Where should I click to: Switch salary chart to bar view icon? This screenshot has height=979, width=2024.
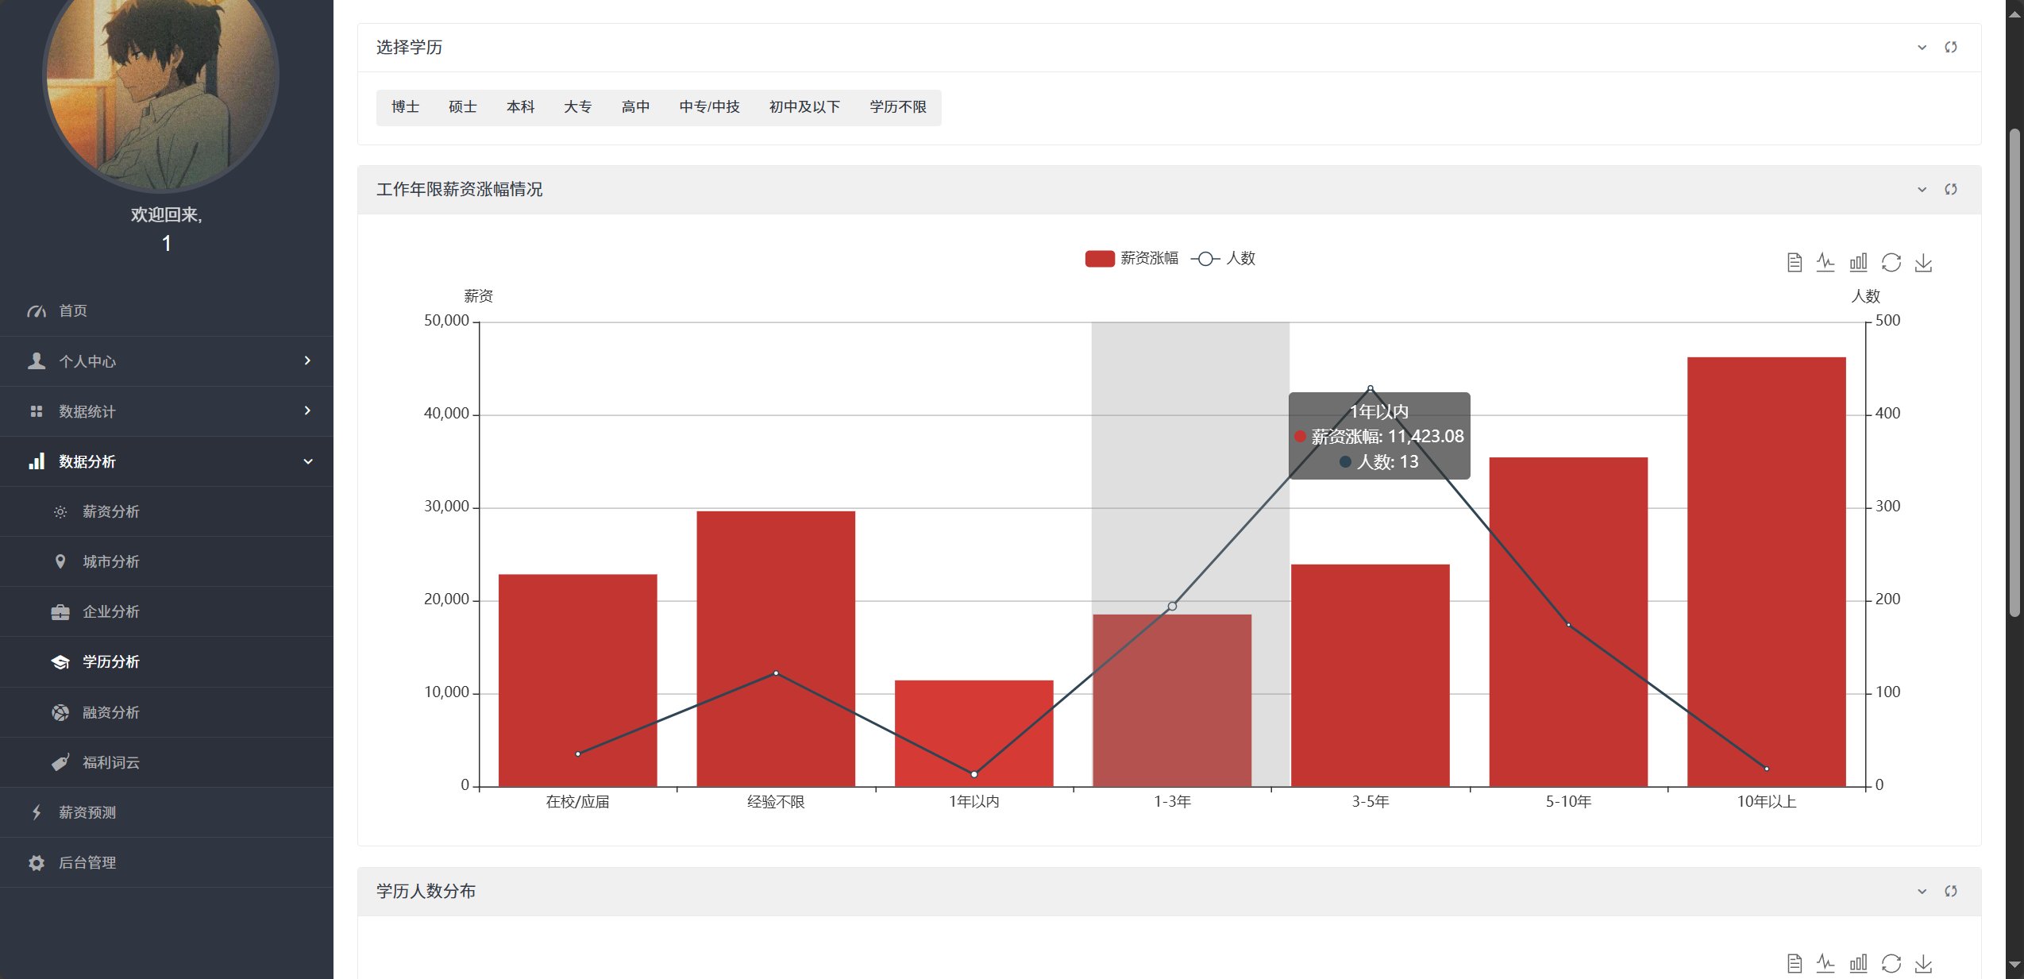1858,263
